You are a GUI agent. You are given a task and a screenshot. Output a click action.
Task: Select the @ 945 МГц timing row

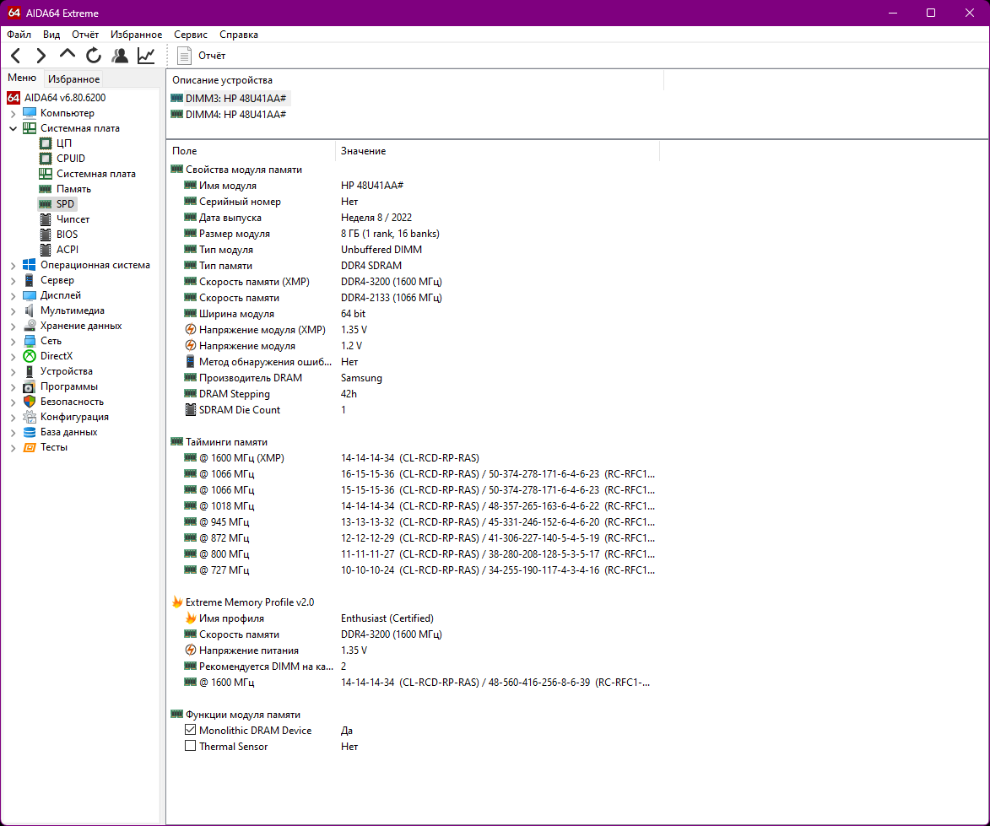pyautogui.click(x=414, y=522)
